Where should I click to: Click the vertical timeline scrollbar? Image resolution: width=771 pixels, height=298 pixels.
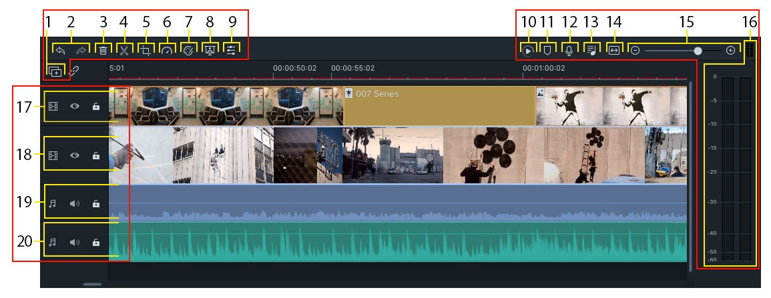[x=691, y=176]
